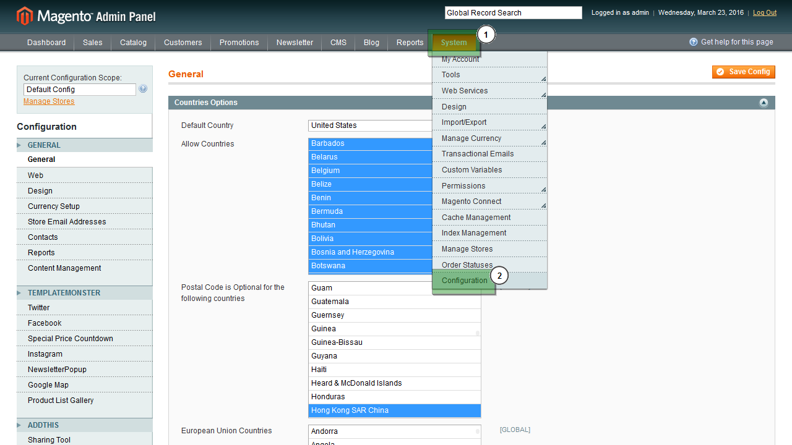Open the Twitter configuration tab
Viewport: 792px width, 445px height.
click(x=85, y=308)
